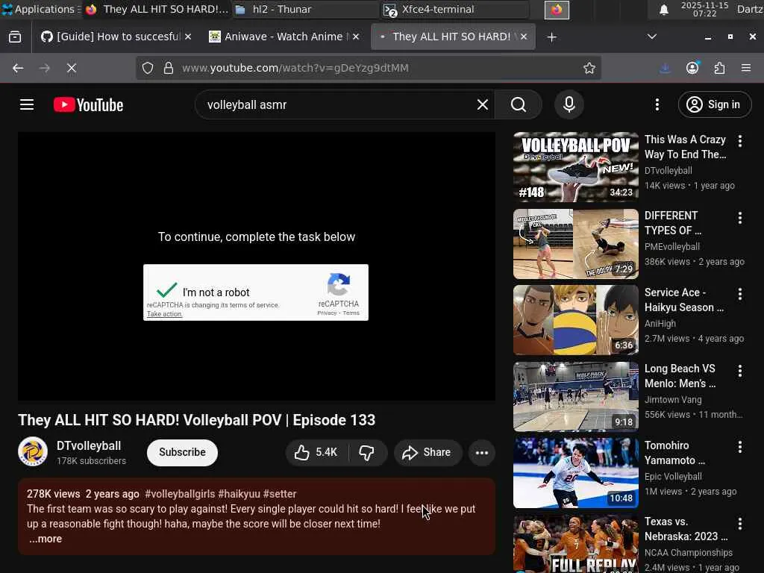Open options for 'Long Beach VS Menlo' video
The height and width of the screenshot is (573, 764).
(x=739, y=371)
